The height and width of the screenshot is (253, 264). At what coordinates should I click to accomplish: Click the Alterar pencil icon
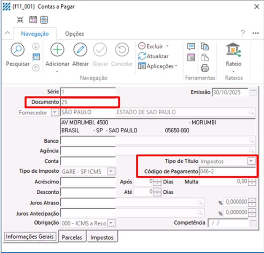[80, 50]
